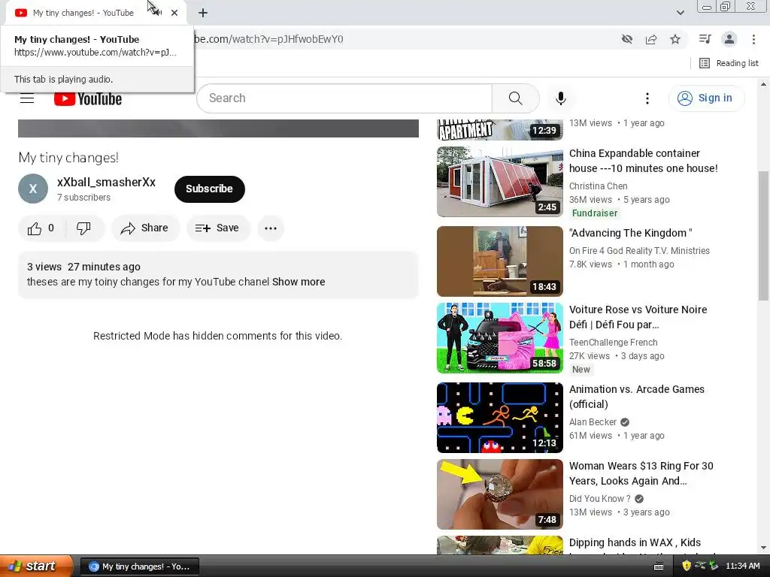Open "Advancing The Kingdom" video title
The height and width of the screenshot is (577, 770).
click(x=631, y=233)
